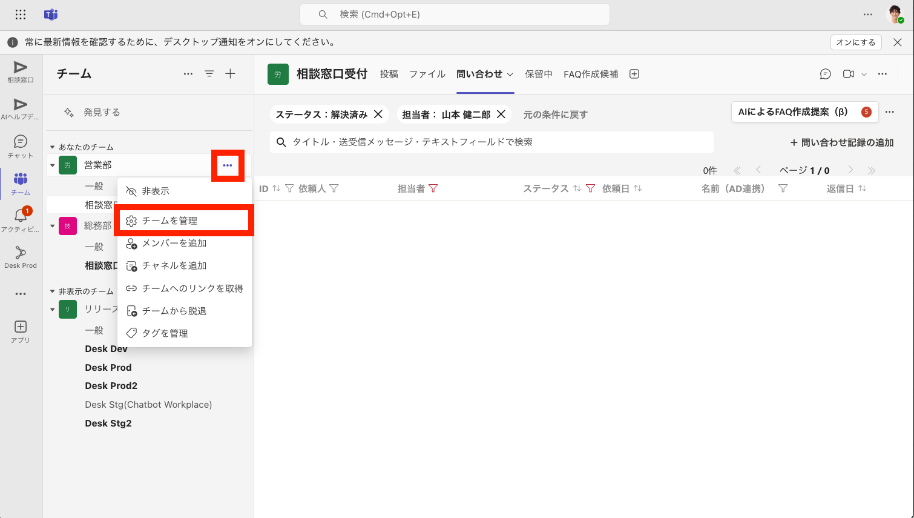Click 問い合わせ記録の追加 button
This screenshot has width=914, height=518.
click(842, 142)
